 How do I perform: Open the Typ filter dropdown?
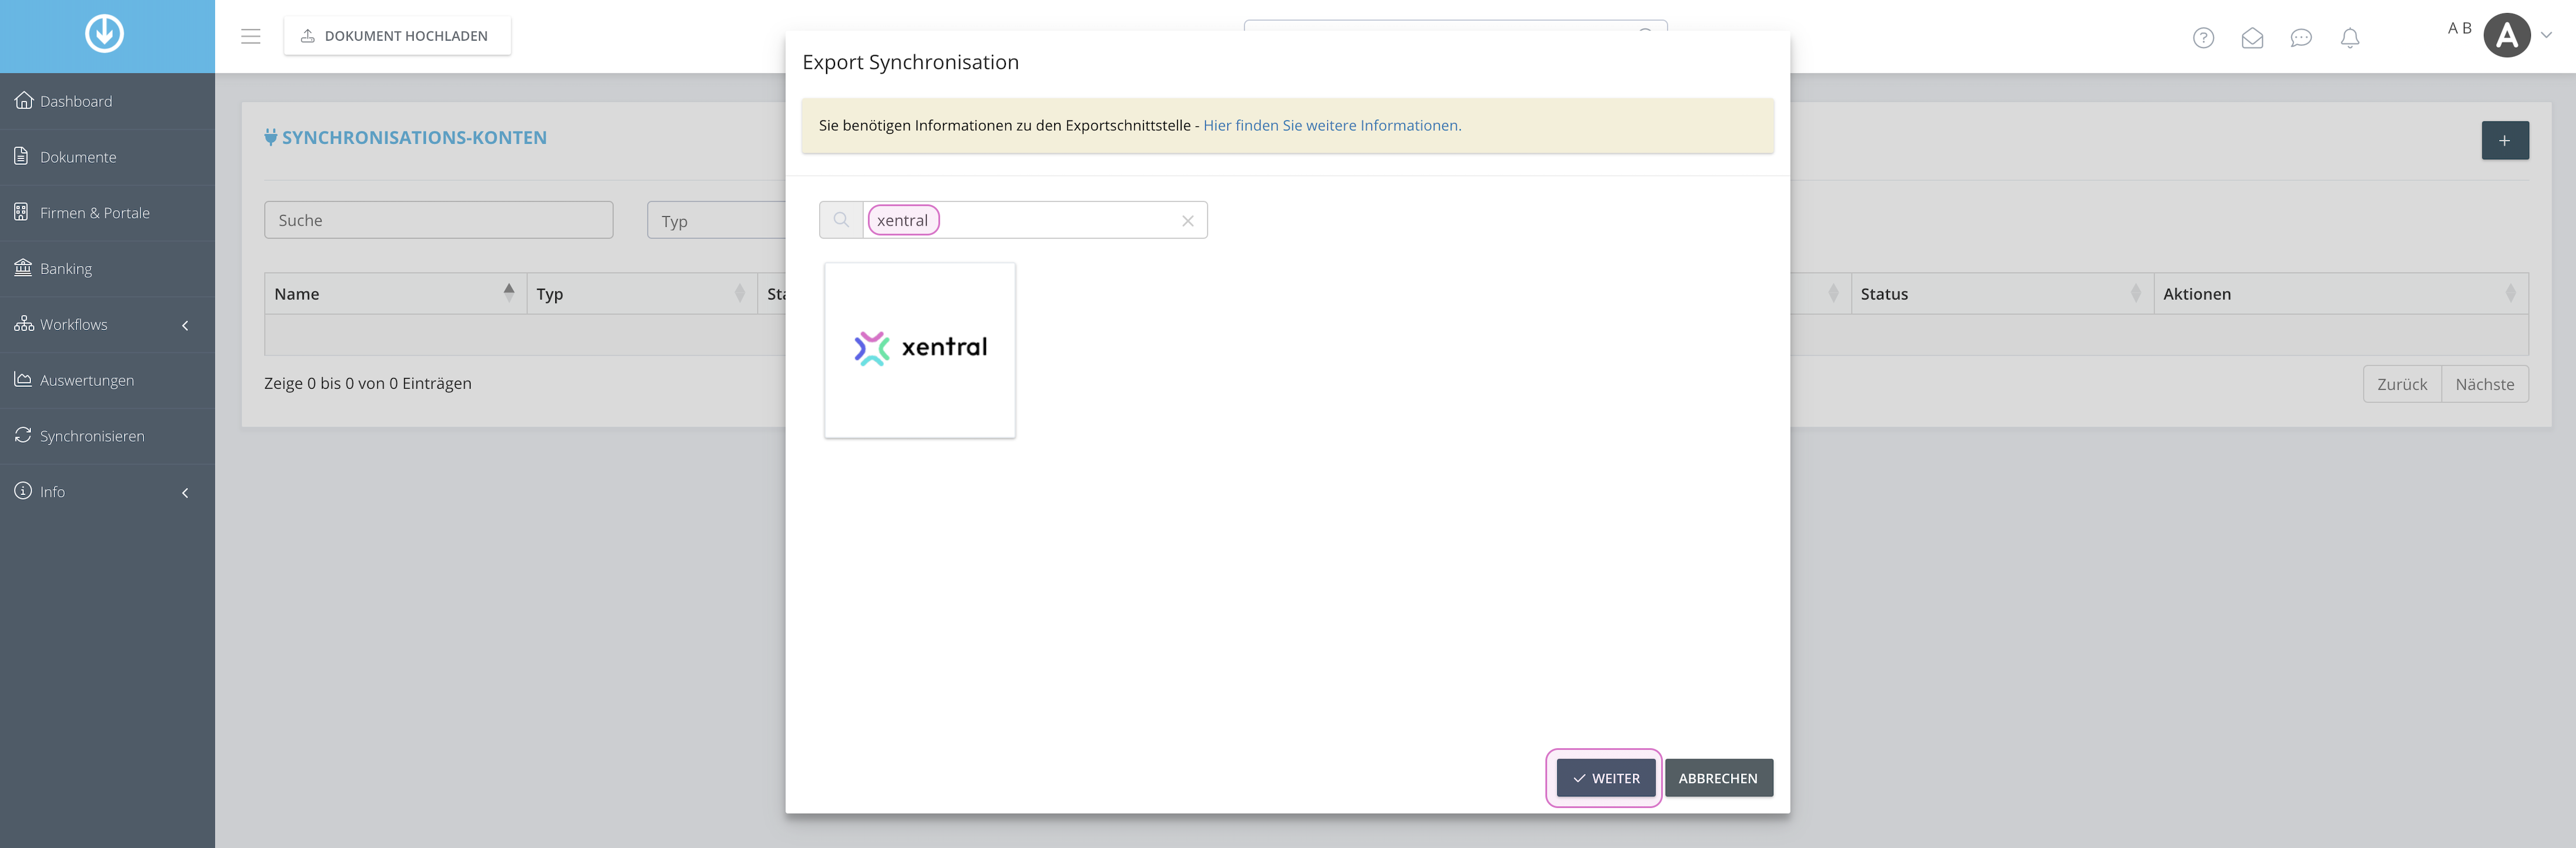pyautogui.click(x=716, y=220)
